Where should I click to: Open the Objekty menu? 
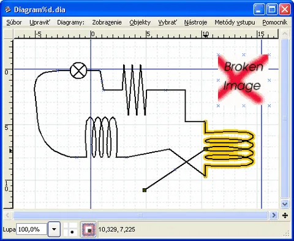140,23
